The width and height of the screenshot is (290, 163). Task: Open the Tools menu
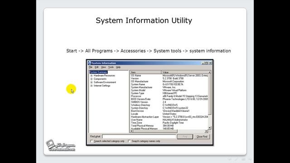111,67
